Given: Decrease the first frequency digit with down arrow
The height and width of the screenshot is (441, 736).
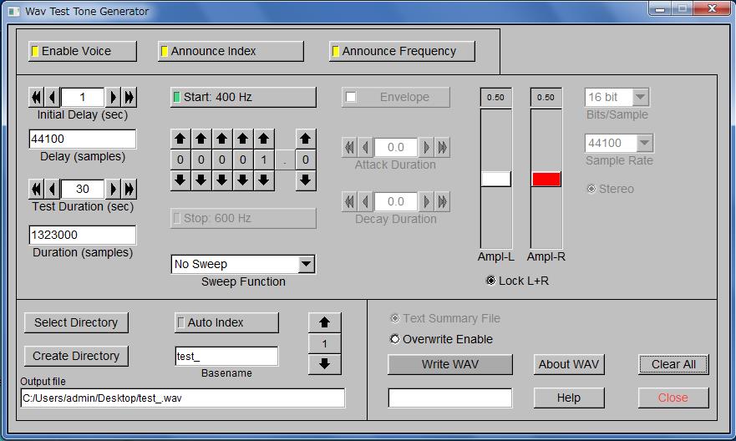Looking at the screenshot, I should pos(180,180).
